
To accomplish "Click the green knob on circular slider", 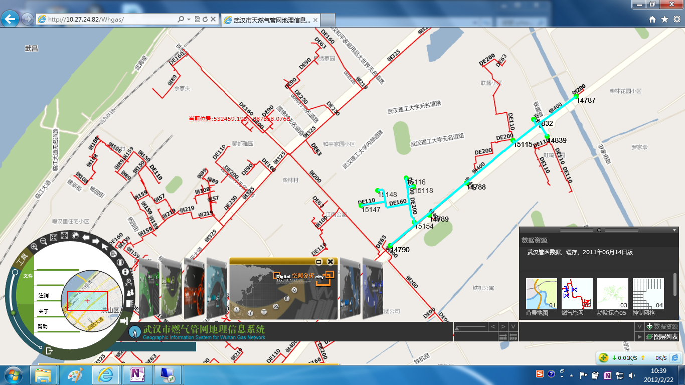I will [14, 313].
